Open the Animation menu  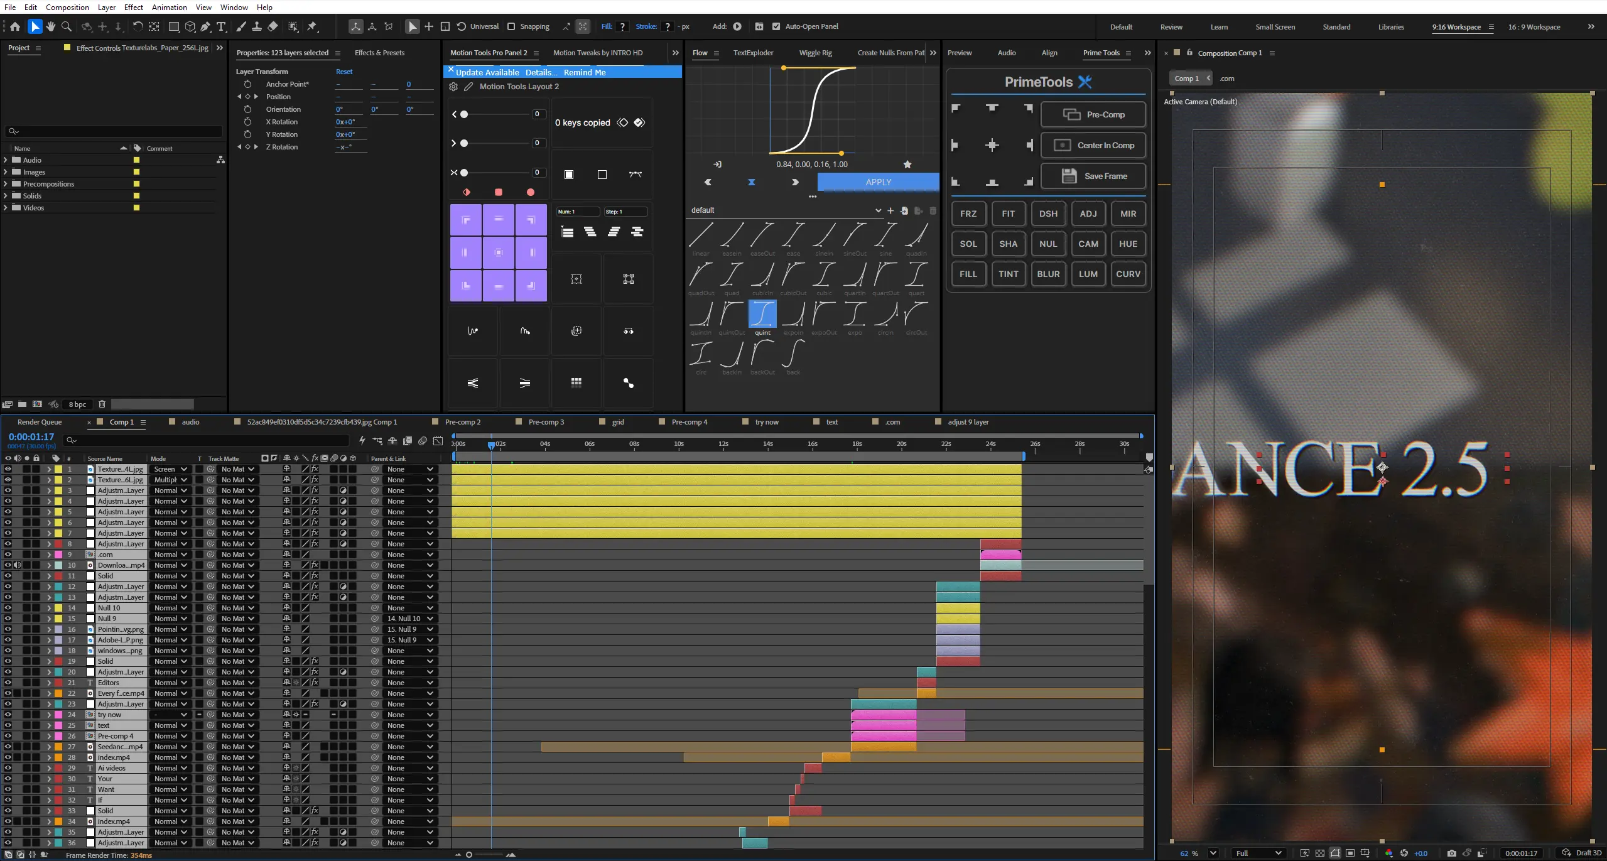pos(169,7)
